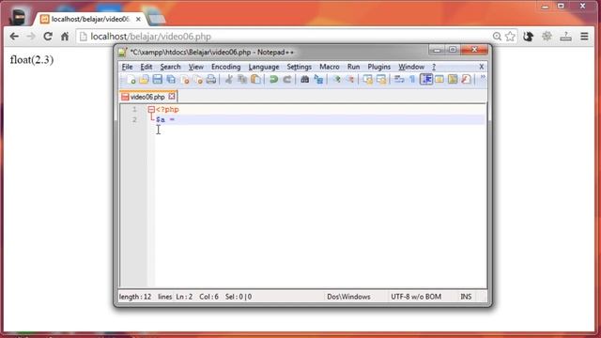Image resolution: width=601 pixels, height=338 pixels.
Task: Open the Macro menu
Action: point(330,67)
